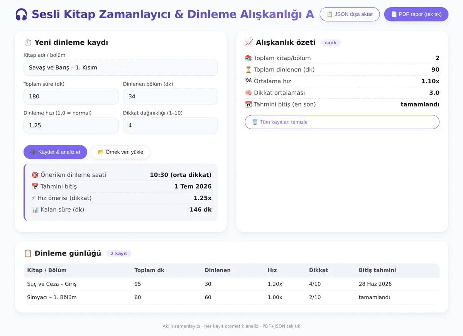Image resolution: width=463 pixels, height=336 pixels.
Task: Select the Simyacı – 1. Bölüm row
Action: point(231,297)
